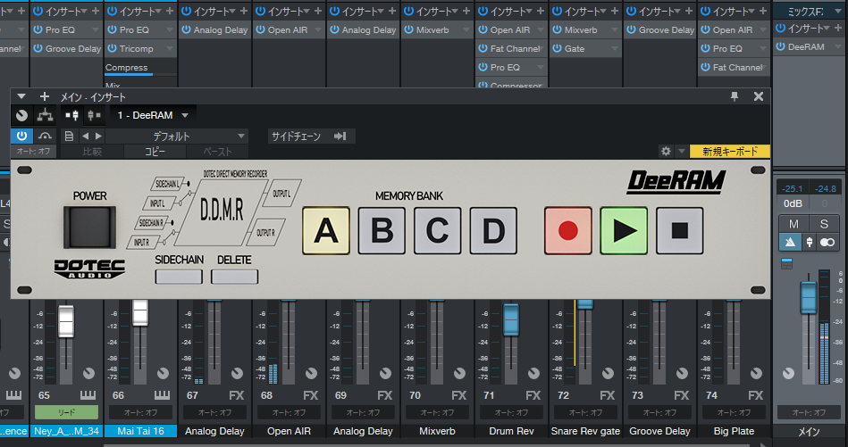The image size is (848, 447).
Task: Adjust the Drum Rev channel fader
Action: point(511,319)
